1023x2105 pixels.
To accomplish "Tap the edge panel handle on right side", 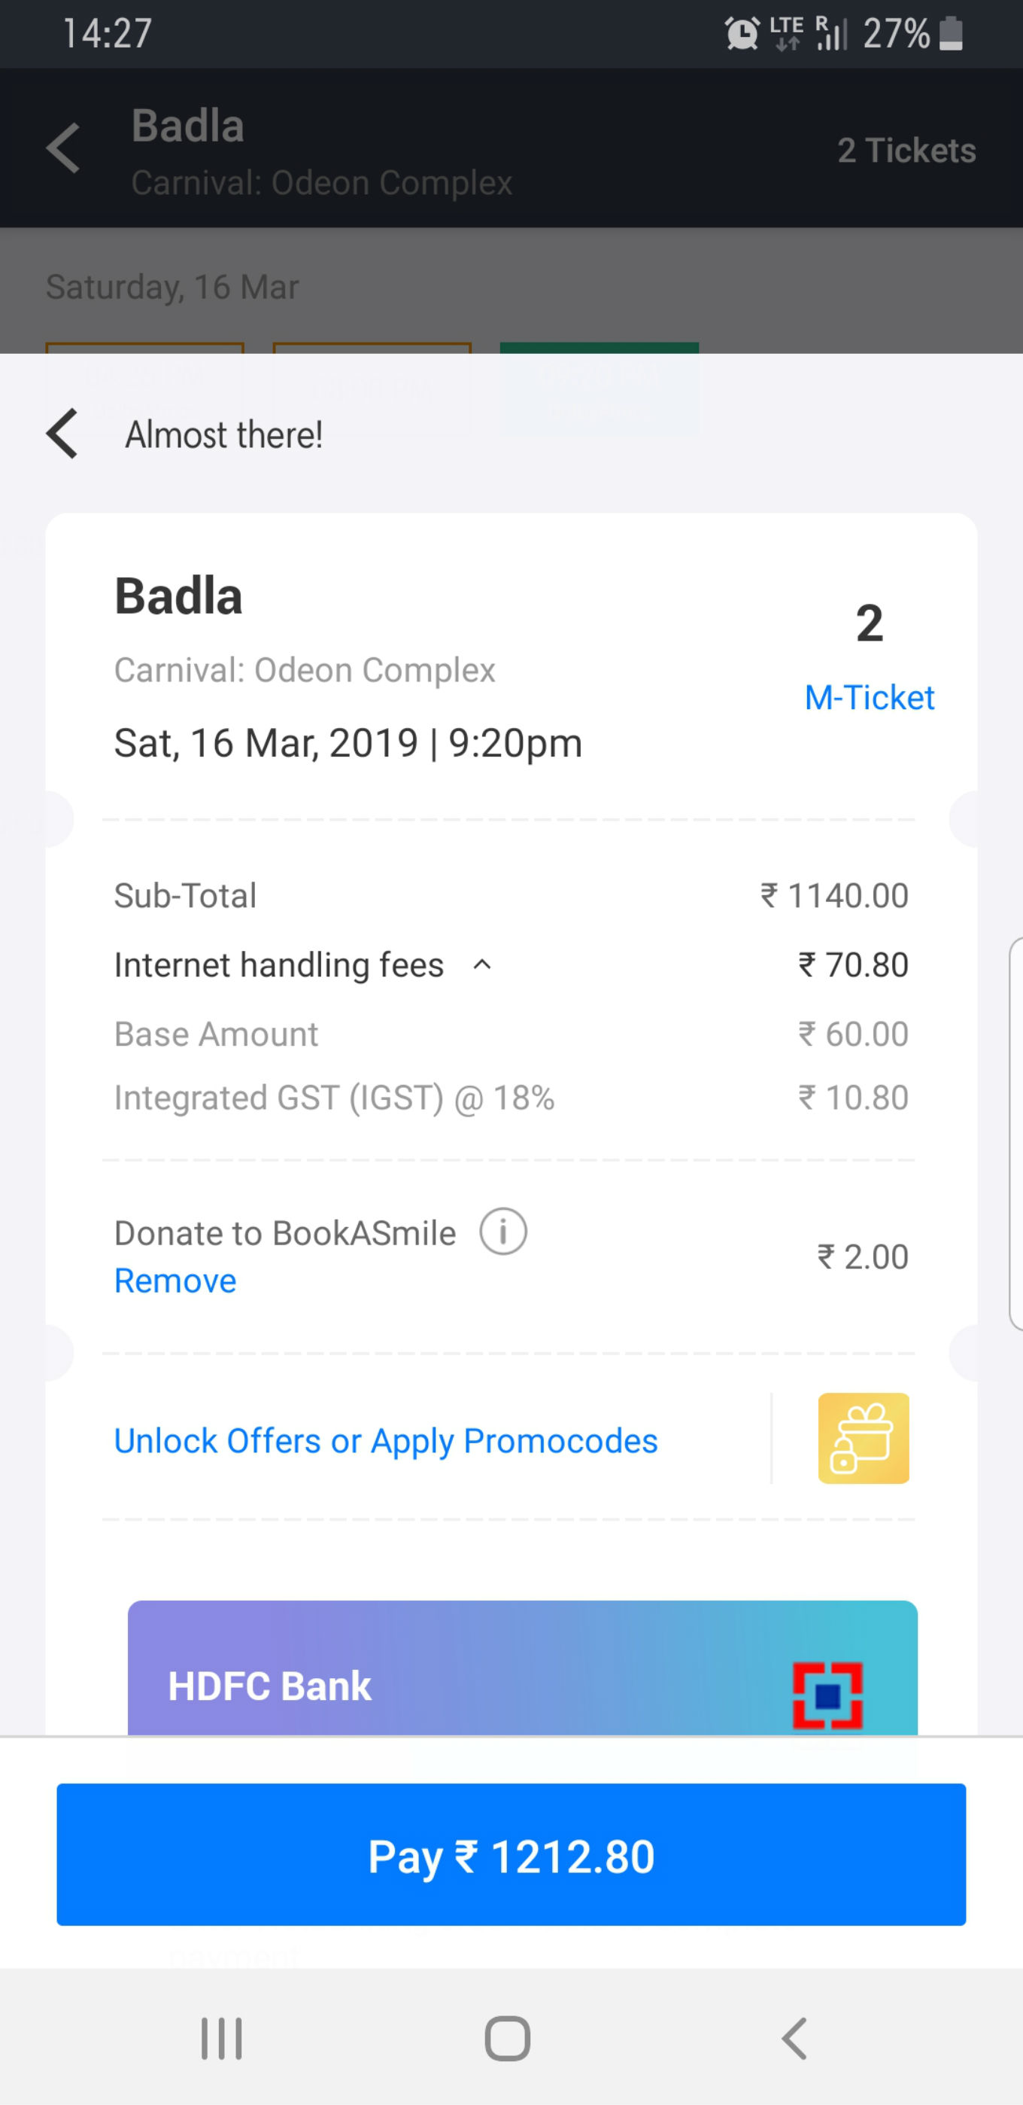I will click(1015, 1133).
